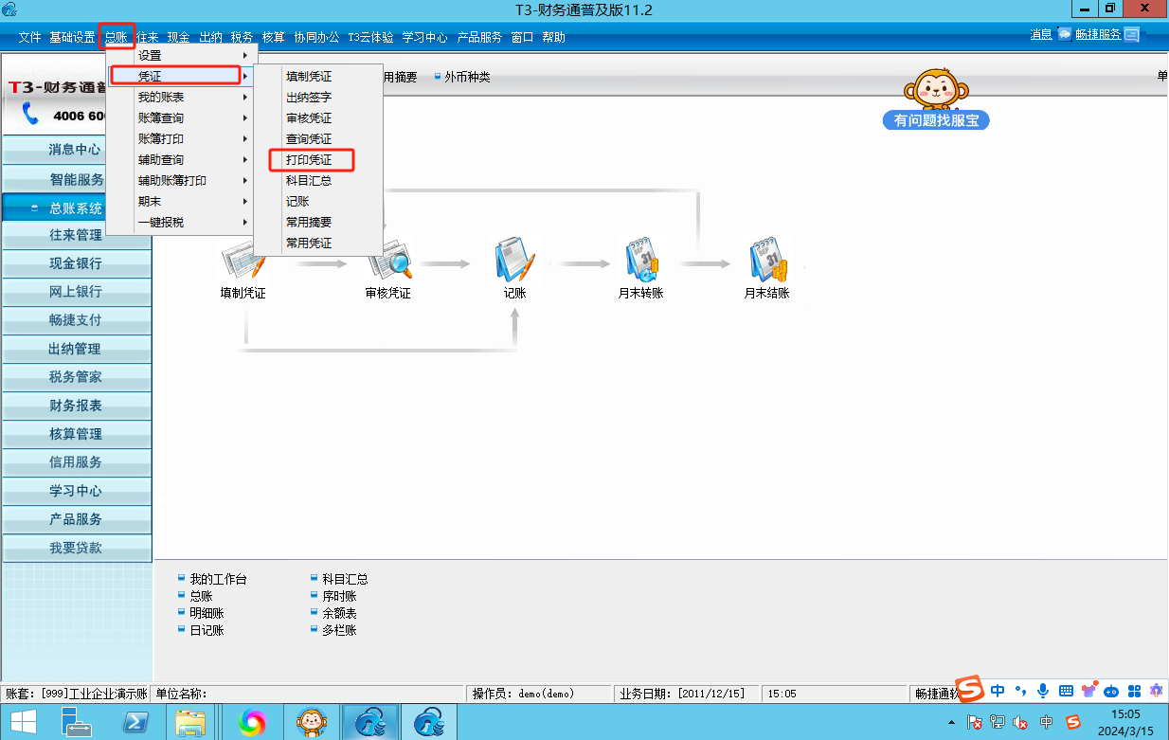Open the 帮助 menu
The height and width of the screenshot is (740, 1169).
553,37
